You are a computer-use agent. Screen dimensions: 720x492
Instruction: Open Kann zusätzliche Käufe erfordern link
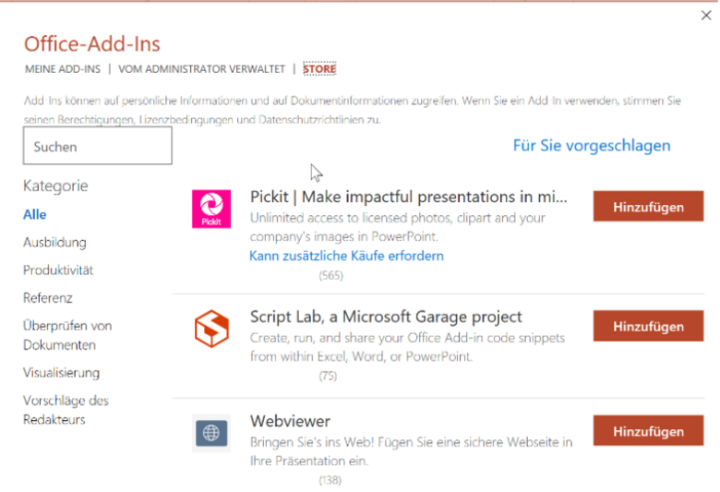[347, 256]
